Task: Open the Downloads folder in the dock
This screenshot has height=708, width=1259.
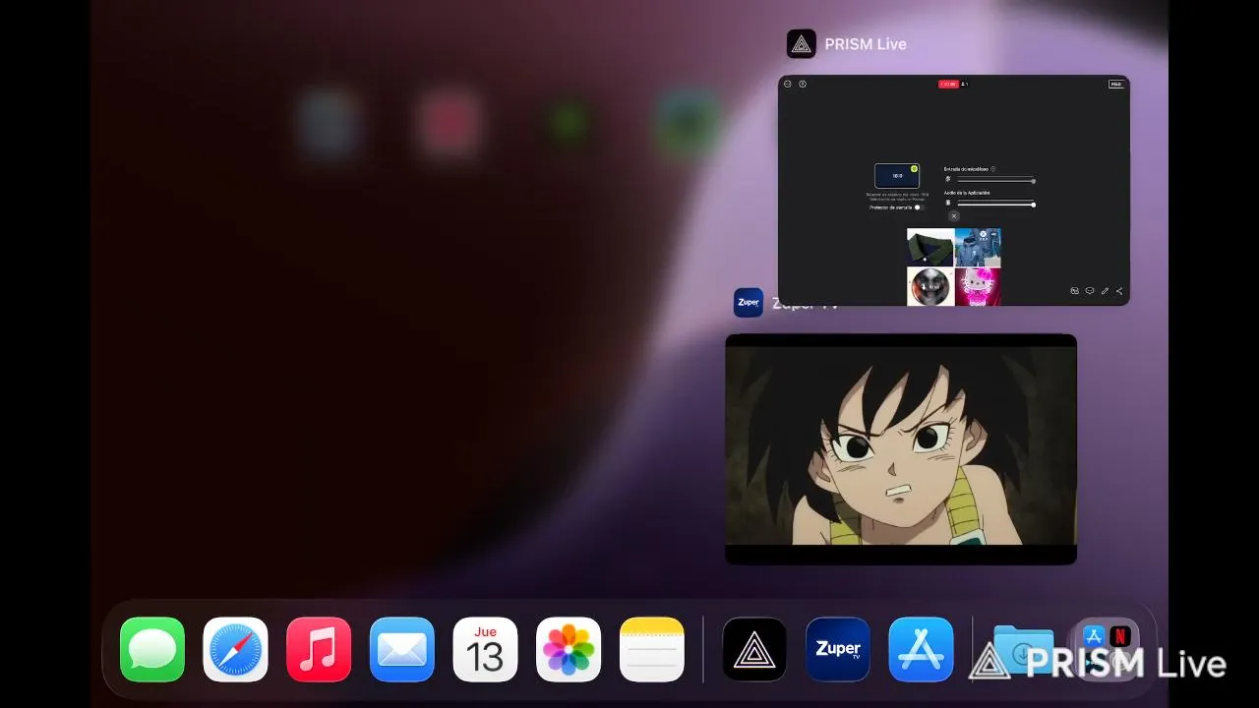Action: (x=1023, y=649)
